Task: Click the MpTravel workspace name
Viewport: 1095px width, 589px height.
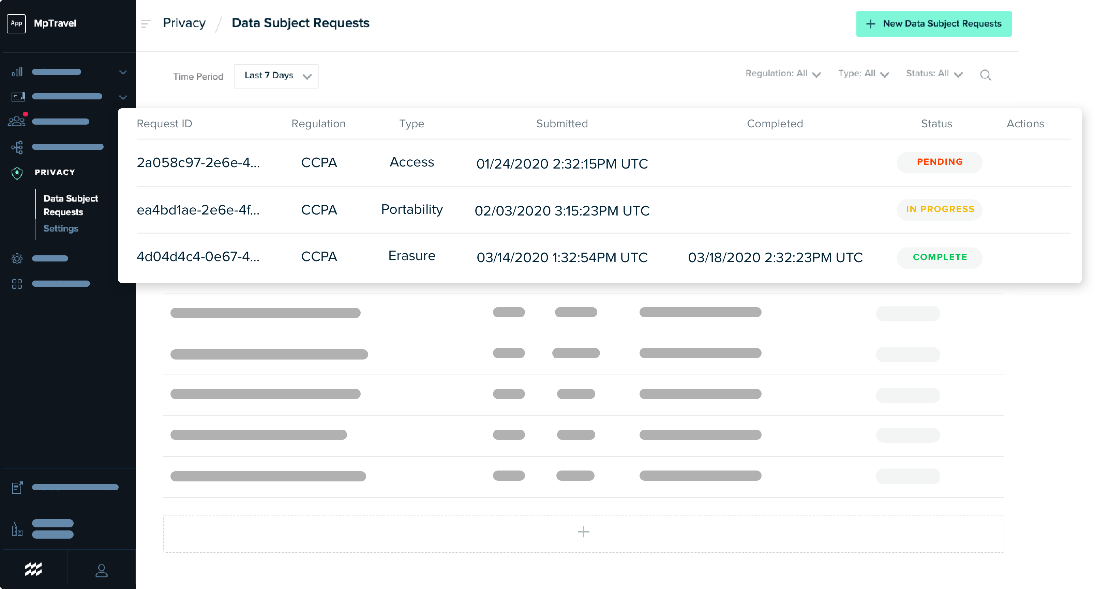Action: tap(55, 23)
